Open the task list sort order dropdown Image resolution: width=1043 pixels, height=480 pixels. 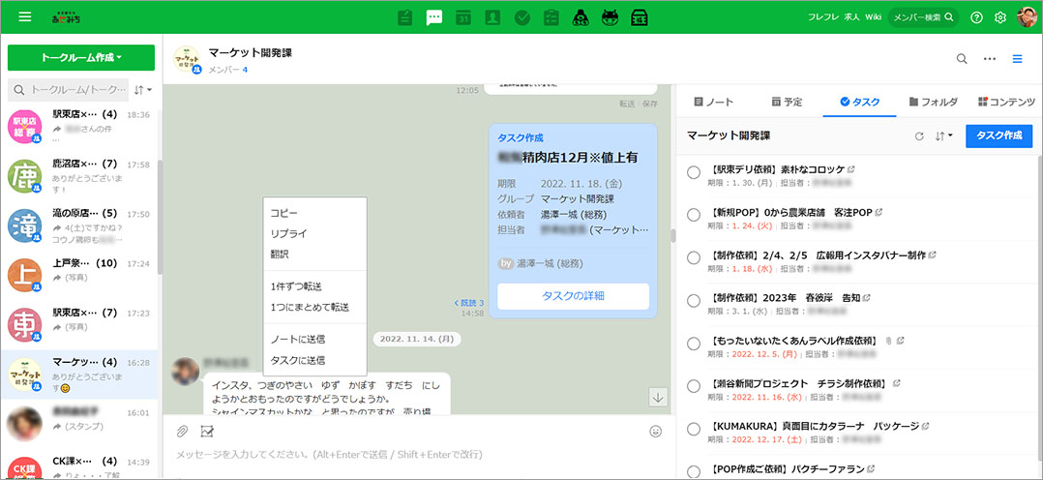coord(944,136)
